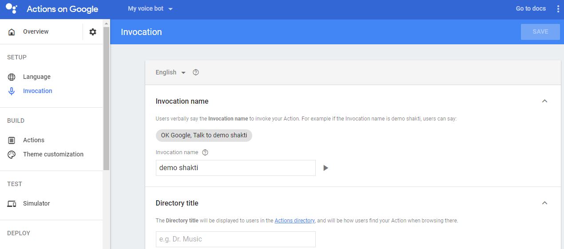564x249 pixels.
Task: Play the invocation name pronunciation
Action: pos(326,168)
